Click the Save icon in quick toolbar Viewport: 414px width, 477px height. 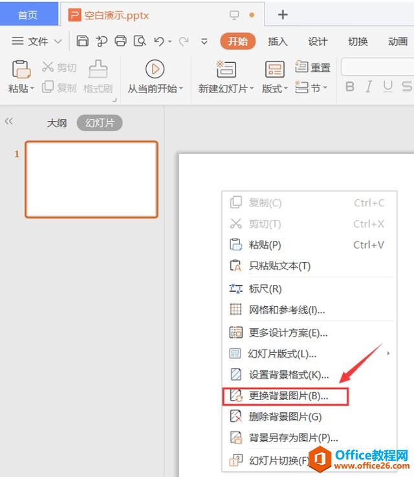[82, 41]
